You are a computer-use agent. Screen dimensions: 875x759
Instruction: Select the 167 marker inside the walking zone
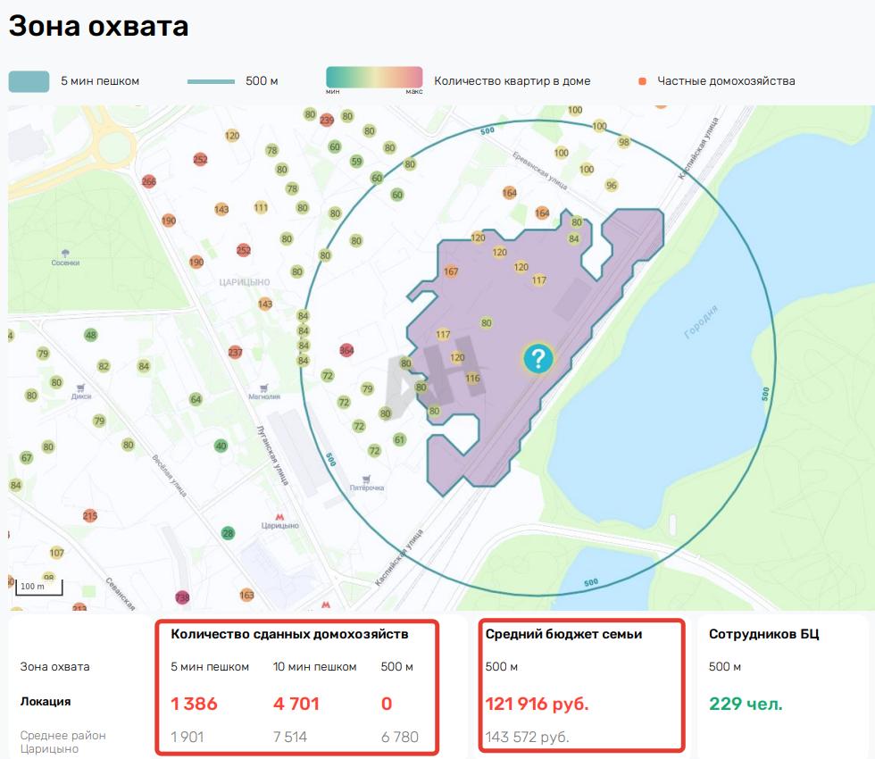450,271
